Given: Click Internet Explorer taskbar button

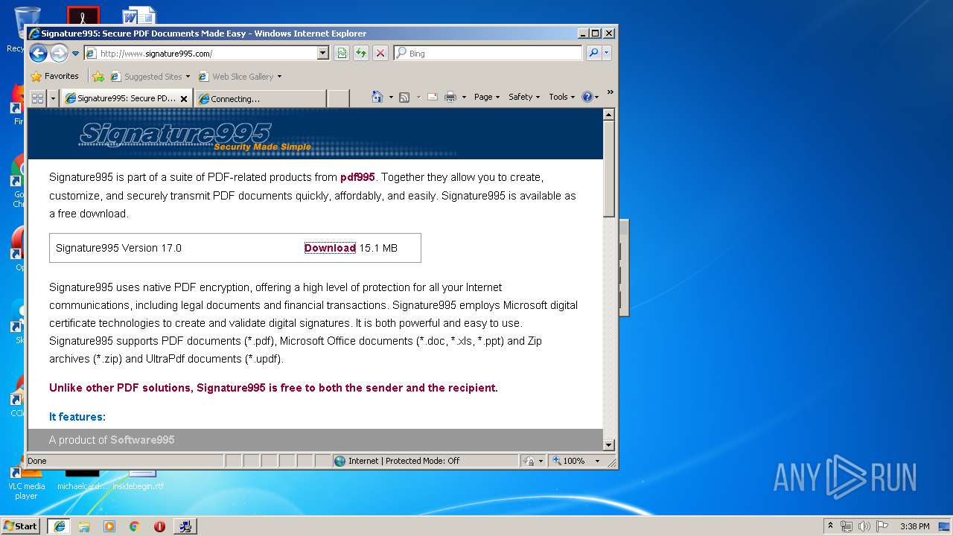Looking at the screenshot, I should coord(59,526).
